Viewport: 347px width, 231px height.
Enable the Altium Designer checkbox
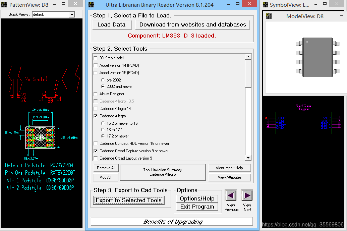pyautogui.click(x=96, y=94)
